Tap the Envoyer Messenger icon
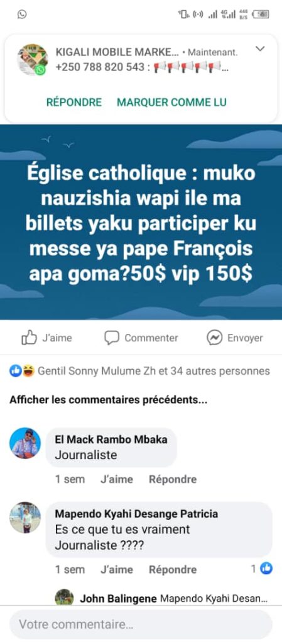Image resolution: width=282 pixels, height=644 pixels. click(214, 338)
